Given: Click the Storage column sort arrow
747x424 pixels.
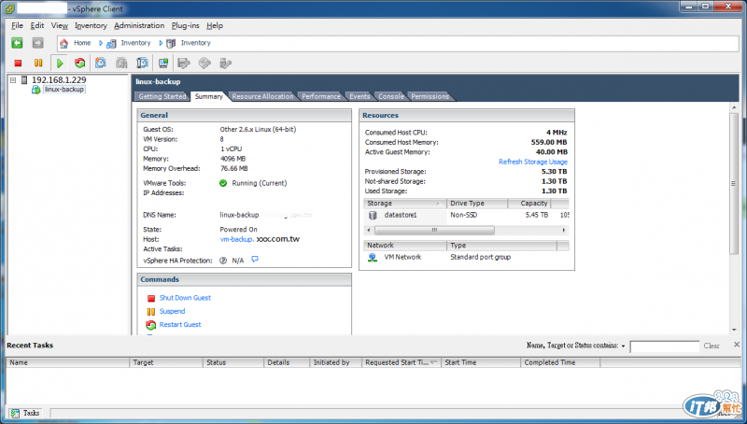Looking at the screenshot, I should tap(438, 204).
